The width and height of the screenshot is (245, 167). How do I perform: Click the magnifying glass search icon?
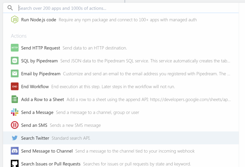pyautogui.click(x=10, y=8)
